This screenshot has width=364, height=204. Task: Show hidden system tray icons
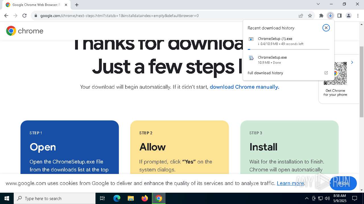307,198
